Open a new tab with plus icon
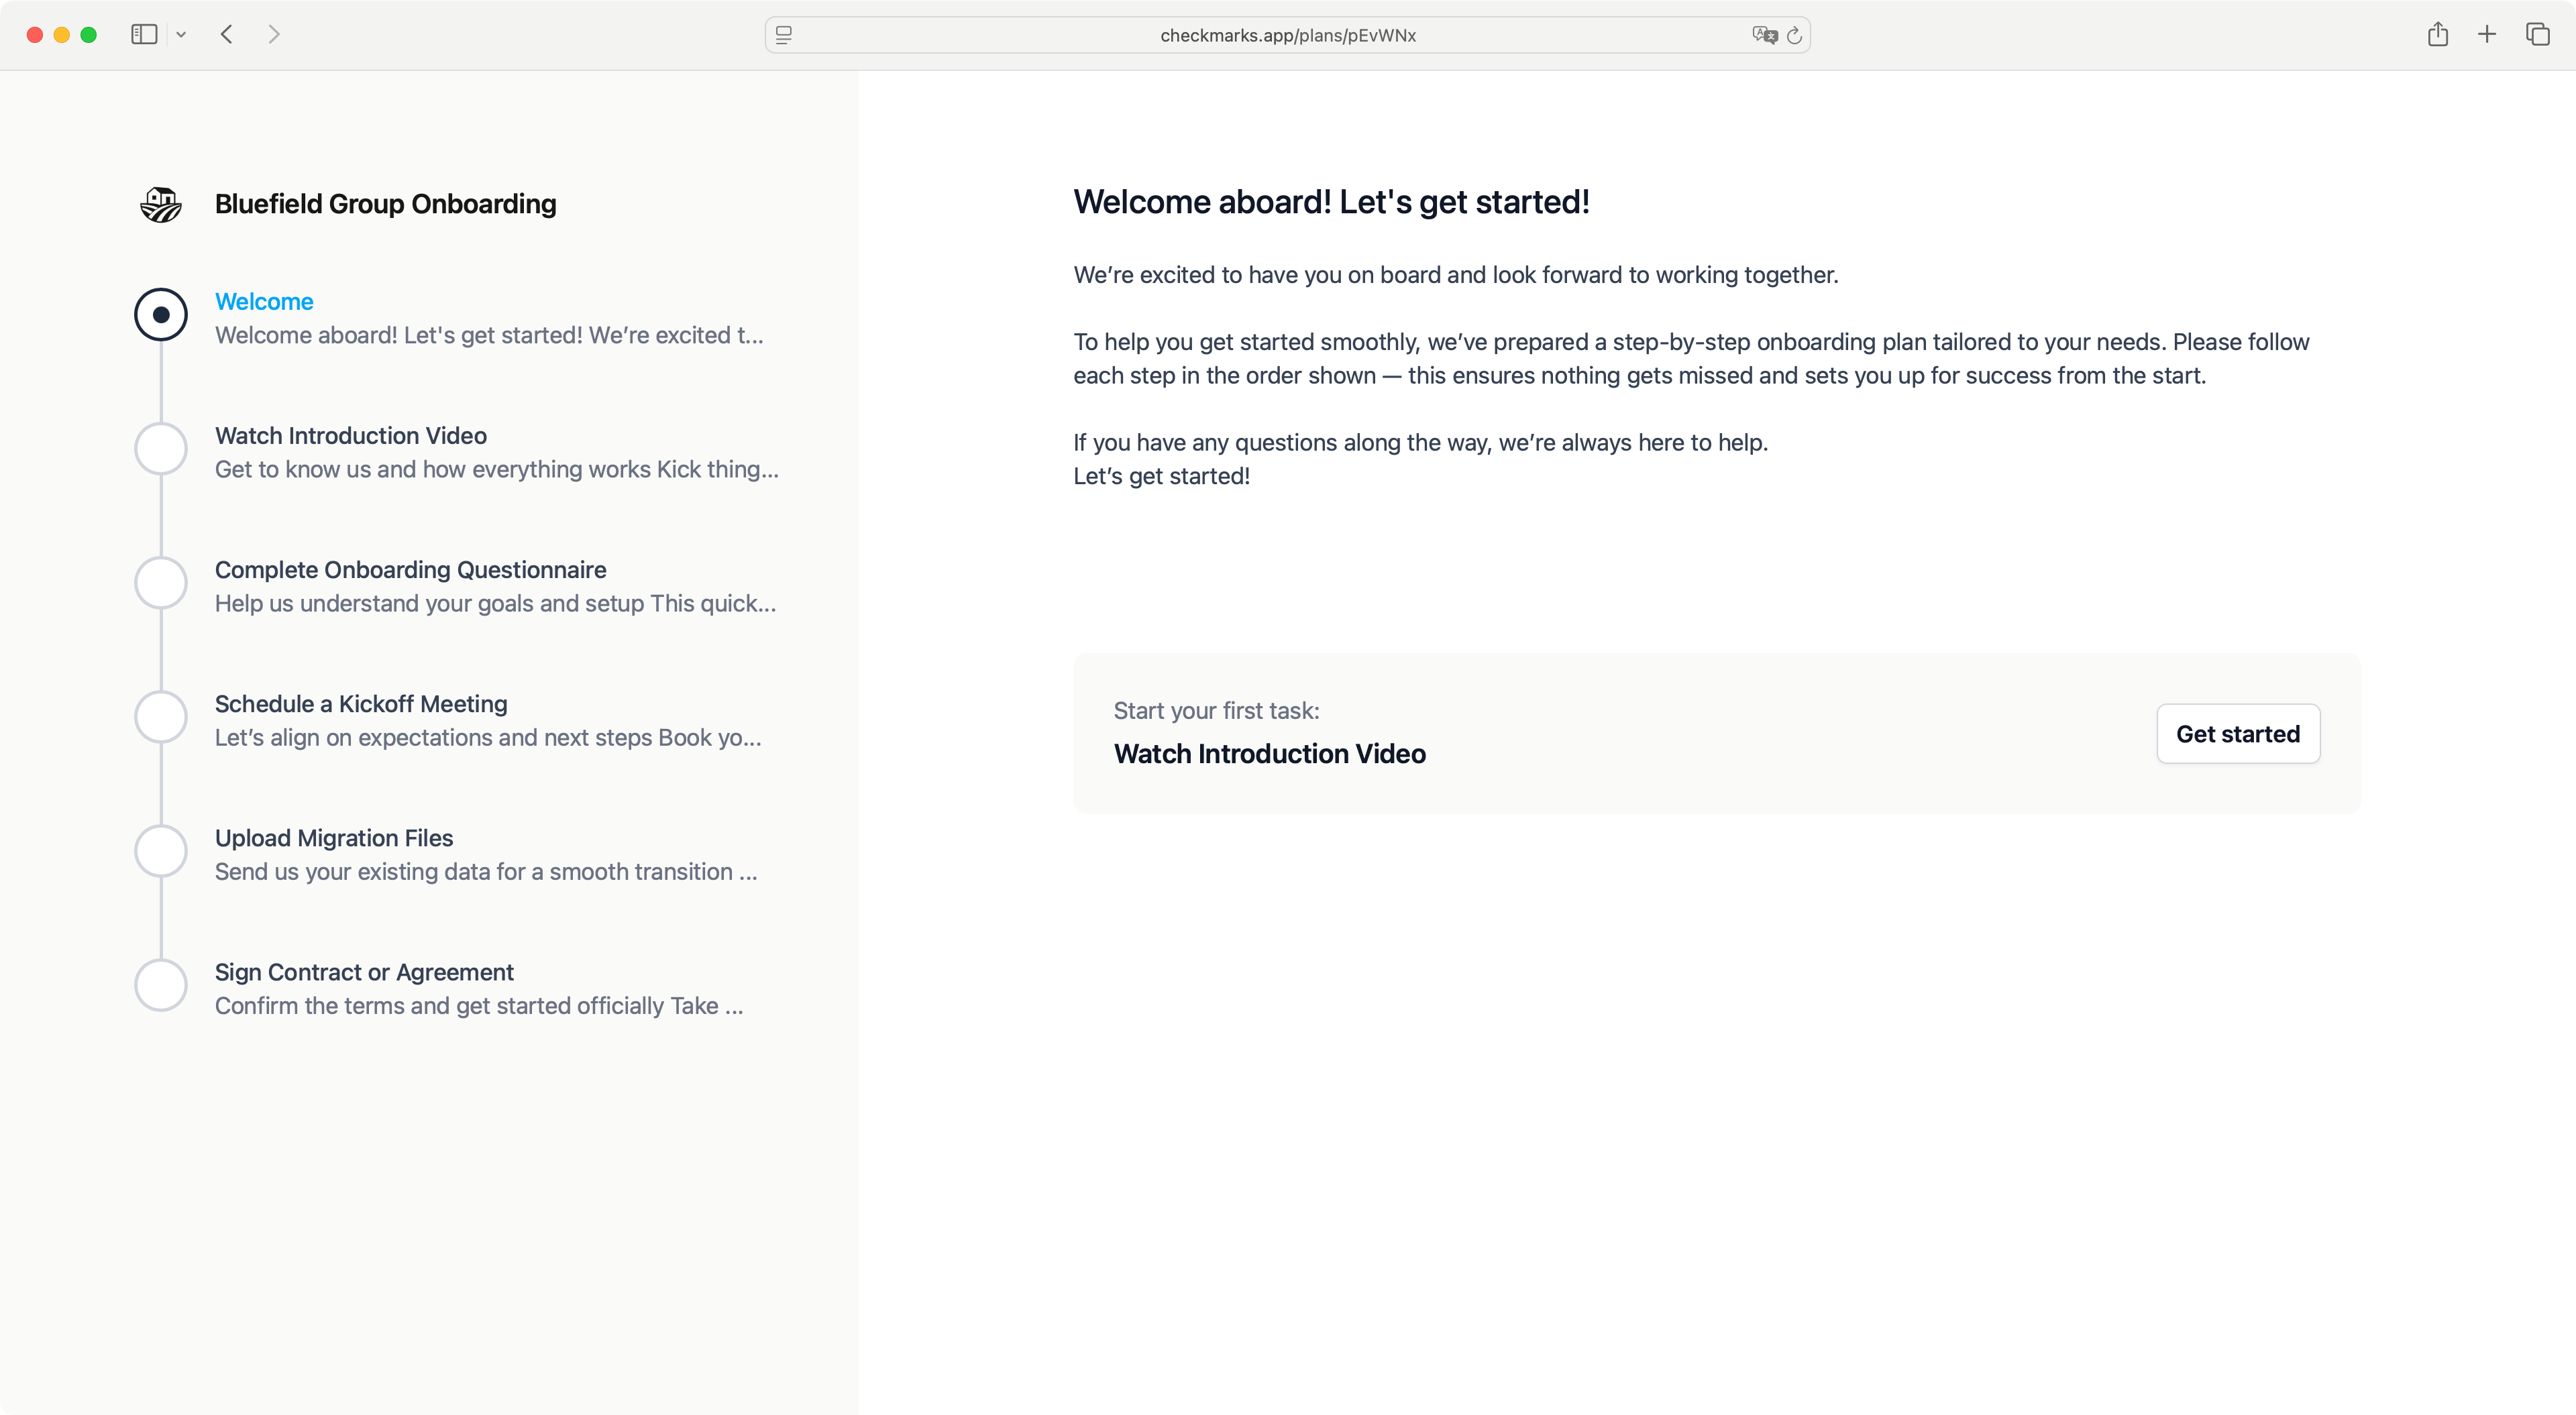The image size is (2576, 1415). click(2486, 35)
